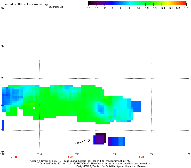The height and width of the screenshot is (168, 191).
Task: Click the color bar label "-10"
Action: tap(104, 8)
